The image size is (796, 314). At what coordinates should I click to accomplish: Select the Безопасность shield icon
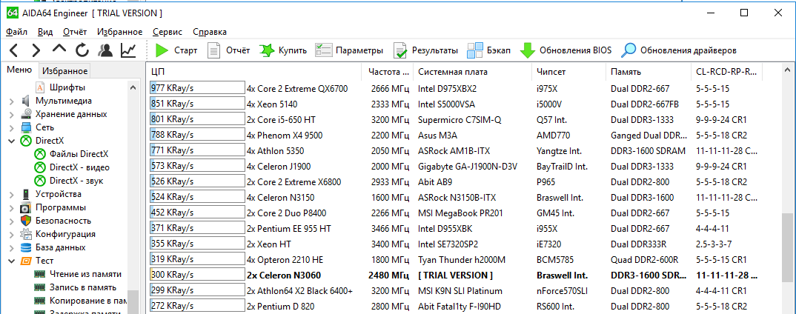pyautogui.click(x=27, y=221)
